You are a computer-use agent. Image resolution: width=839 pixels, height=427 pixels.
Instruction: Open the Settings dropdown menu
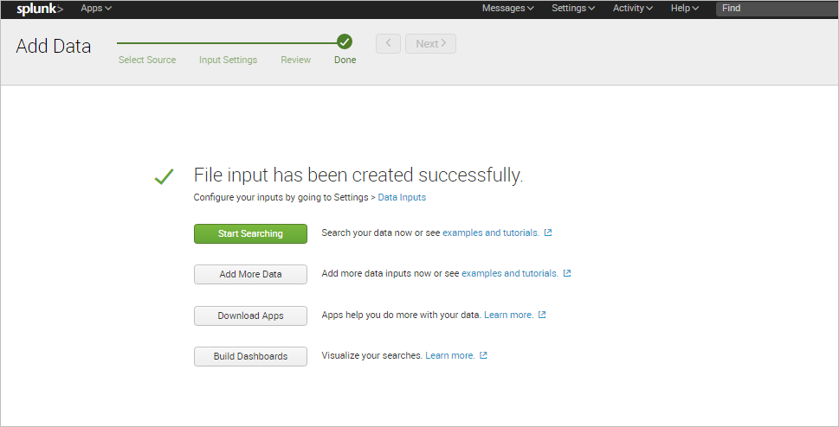573,9
